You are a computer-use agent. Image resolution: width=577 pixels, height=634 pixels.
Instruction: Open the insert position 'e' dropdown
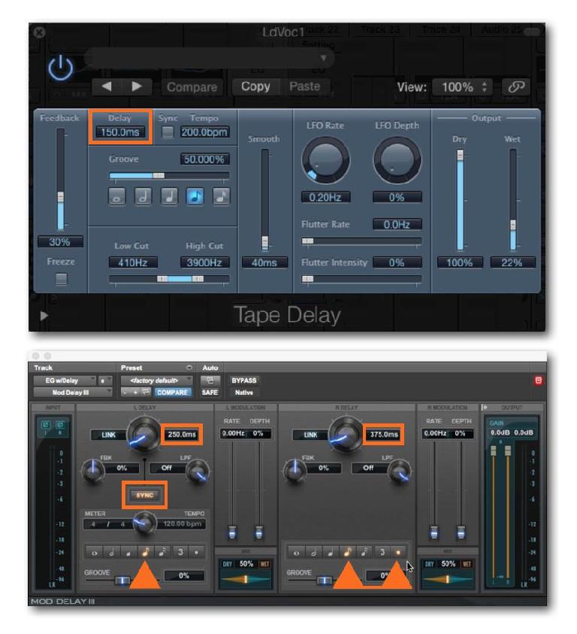(104, 381)
